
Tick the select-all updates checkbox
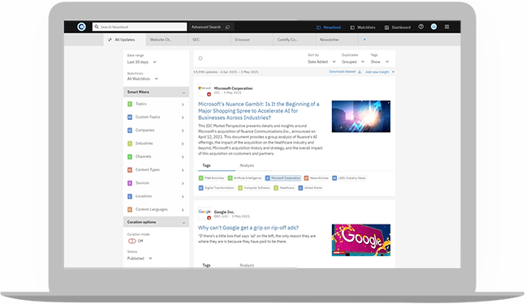tap(200, 58)
